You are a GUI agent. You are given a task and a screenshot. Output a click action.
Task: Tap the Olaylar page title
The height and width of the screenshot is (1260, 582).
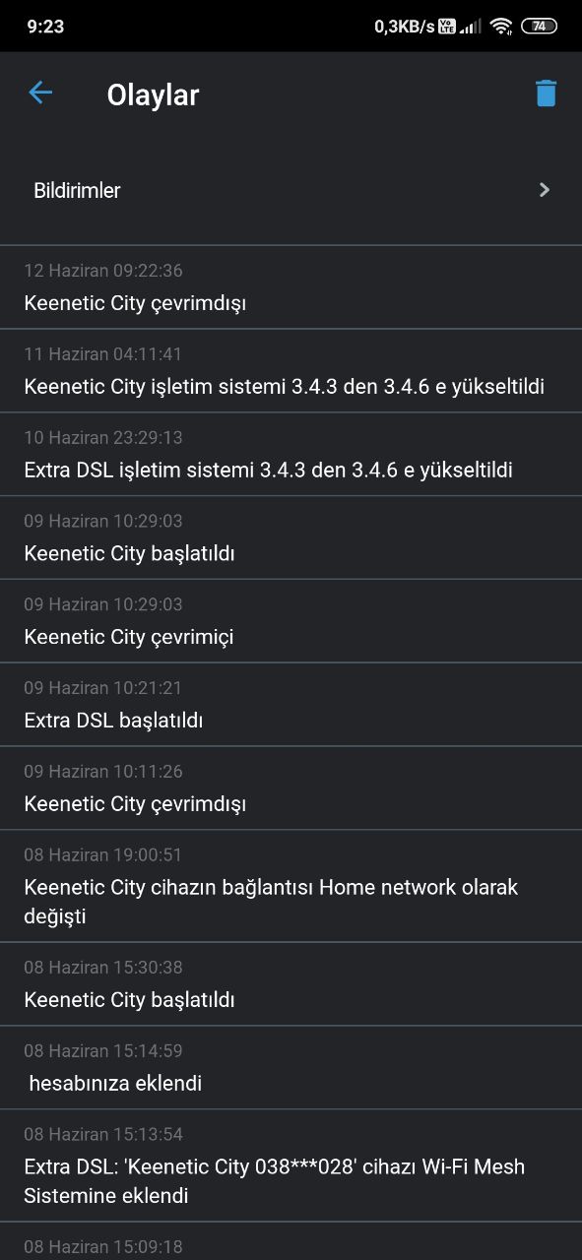(153, 94)
